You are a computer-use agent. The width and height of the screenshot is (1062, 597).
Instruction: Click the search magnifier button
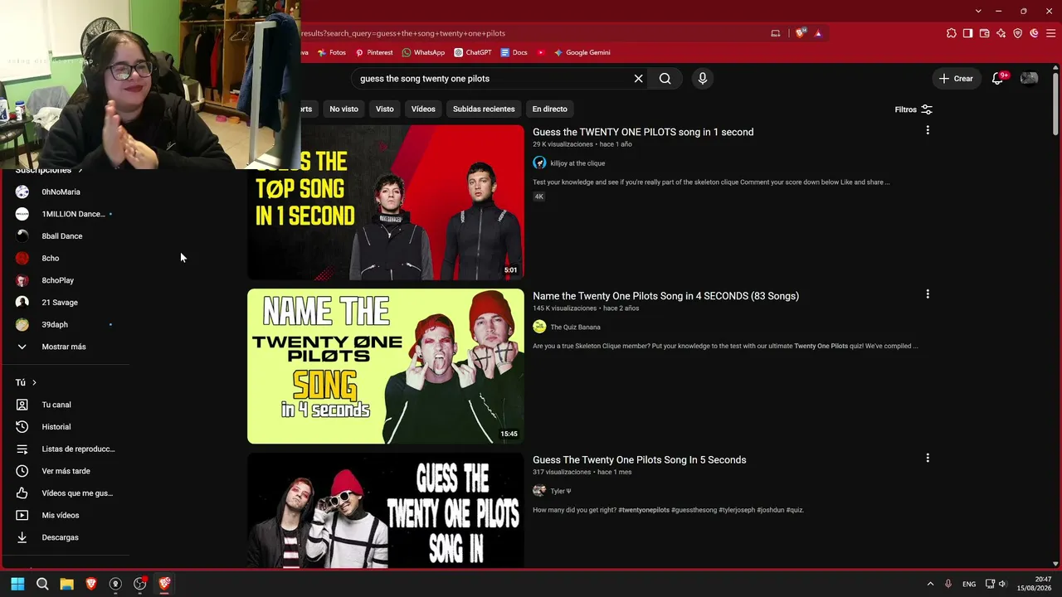tap(665, 79)
